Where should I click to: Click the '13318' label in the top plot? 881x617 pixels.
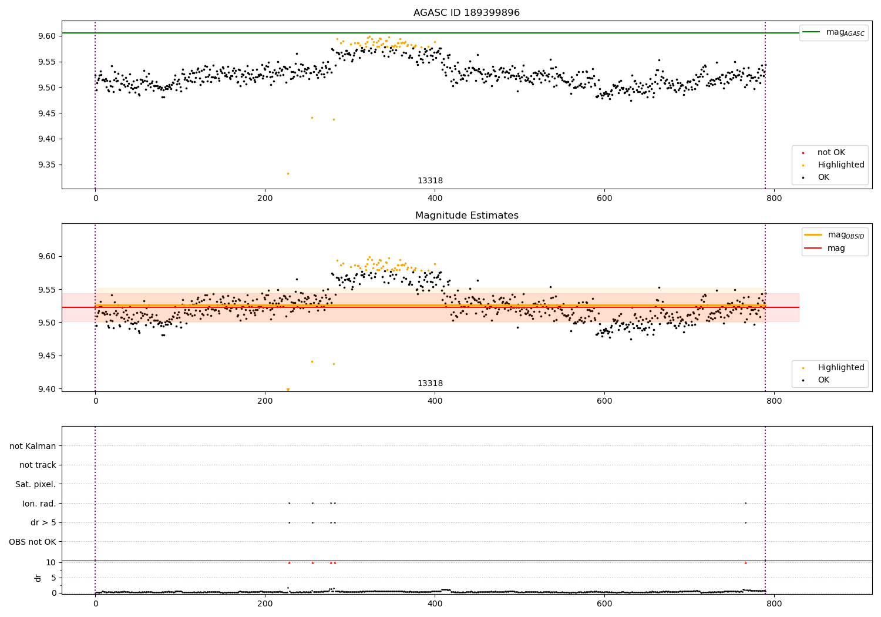tap(430, 181)
